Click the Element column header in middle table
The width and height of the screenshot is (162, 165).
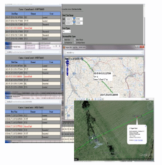(33, 62)
